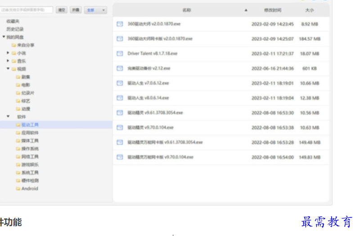Click the 硬件检测 folder icon

[18, 181]
